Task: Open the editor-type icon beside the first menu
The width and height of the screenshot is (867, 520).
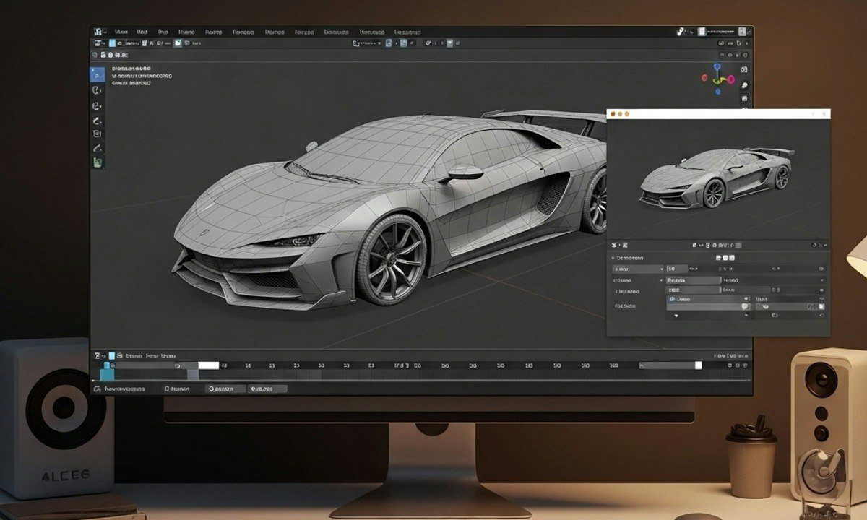Action: pos(97,32)
